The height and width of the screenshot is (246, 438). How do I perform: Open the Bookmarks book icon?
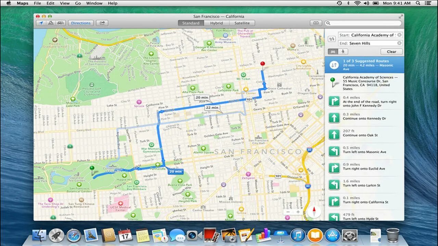[x=316, y=23]
